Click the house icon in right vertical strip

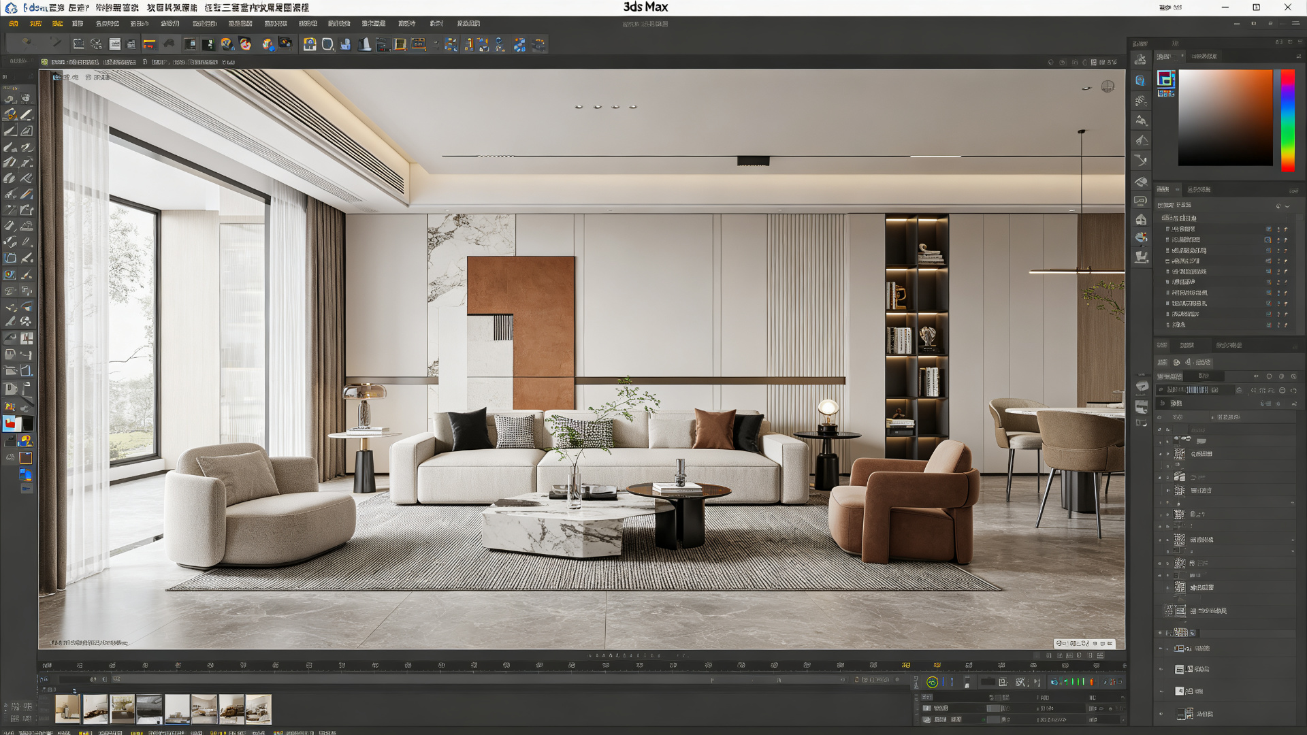[1142, 219]
